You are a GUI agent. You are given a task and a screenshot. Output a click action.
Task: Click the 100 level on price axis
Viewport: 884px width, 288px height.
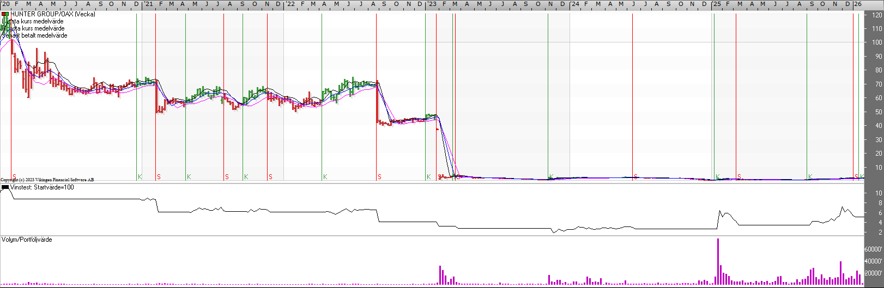[x=876, y=42]
